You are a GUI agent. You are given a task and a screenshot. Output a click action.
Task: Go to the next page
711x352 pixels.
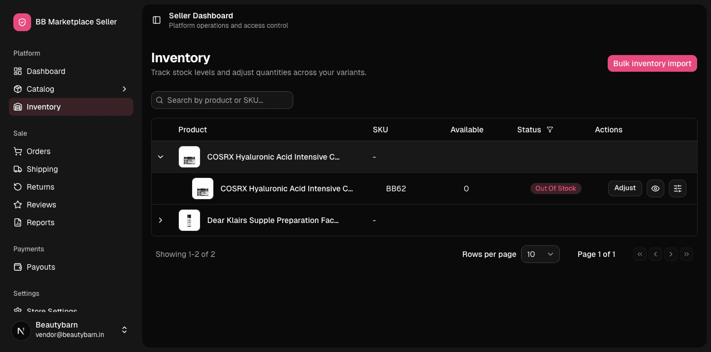671,254
